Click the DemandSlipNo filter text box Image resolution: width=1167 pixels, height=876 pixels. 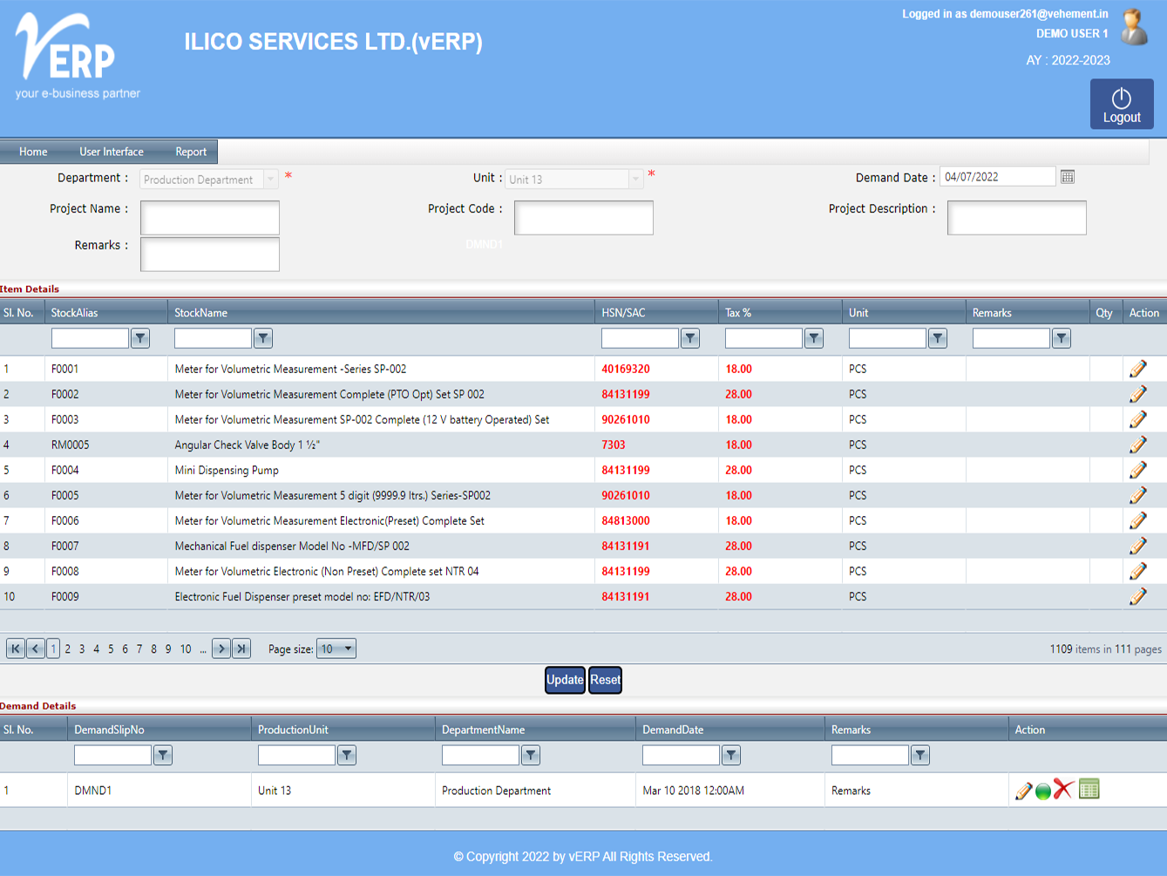[112, 755]
